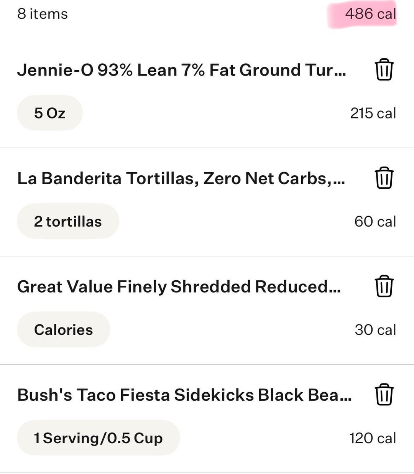Click ellipsis ending the Bush's Taco title
Image resolution: width=414 pixels, height=474 pixels.
click(x=346, y=399)
